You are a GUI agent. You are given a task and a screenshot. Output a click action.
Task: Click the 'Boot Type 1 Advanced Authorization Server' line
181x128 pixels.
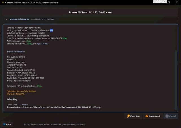(x=37, y=38)
